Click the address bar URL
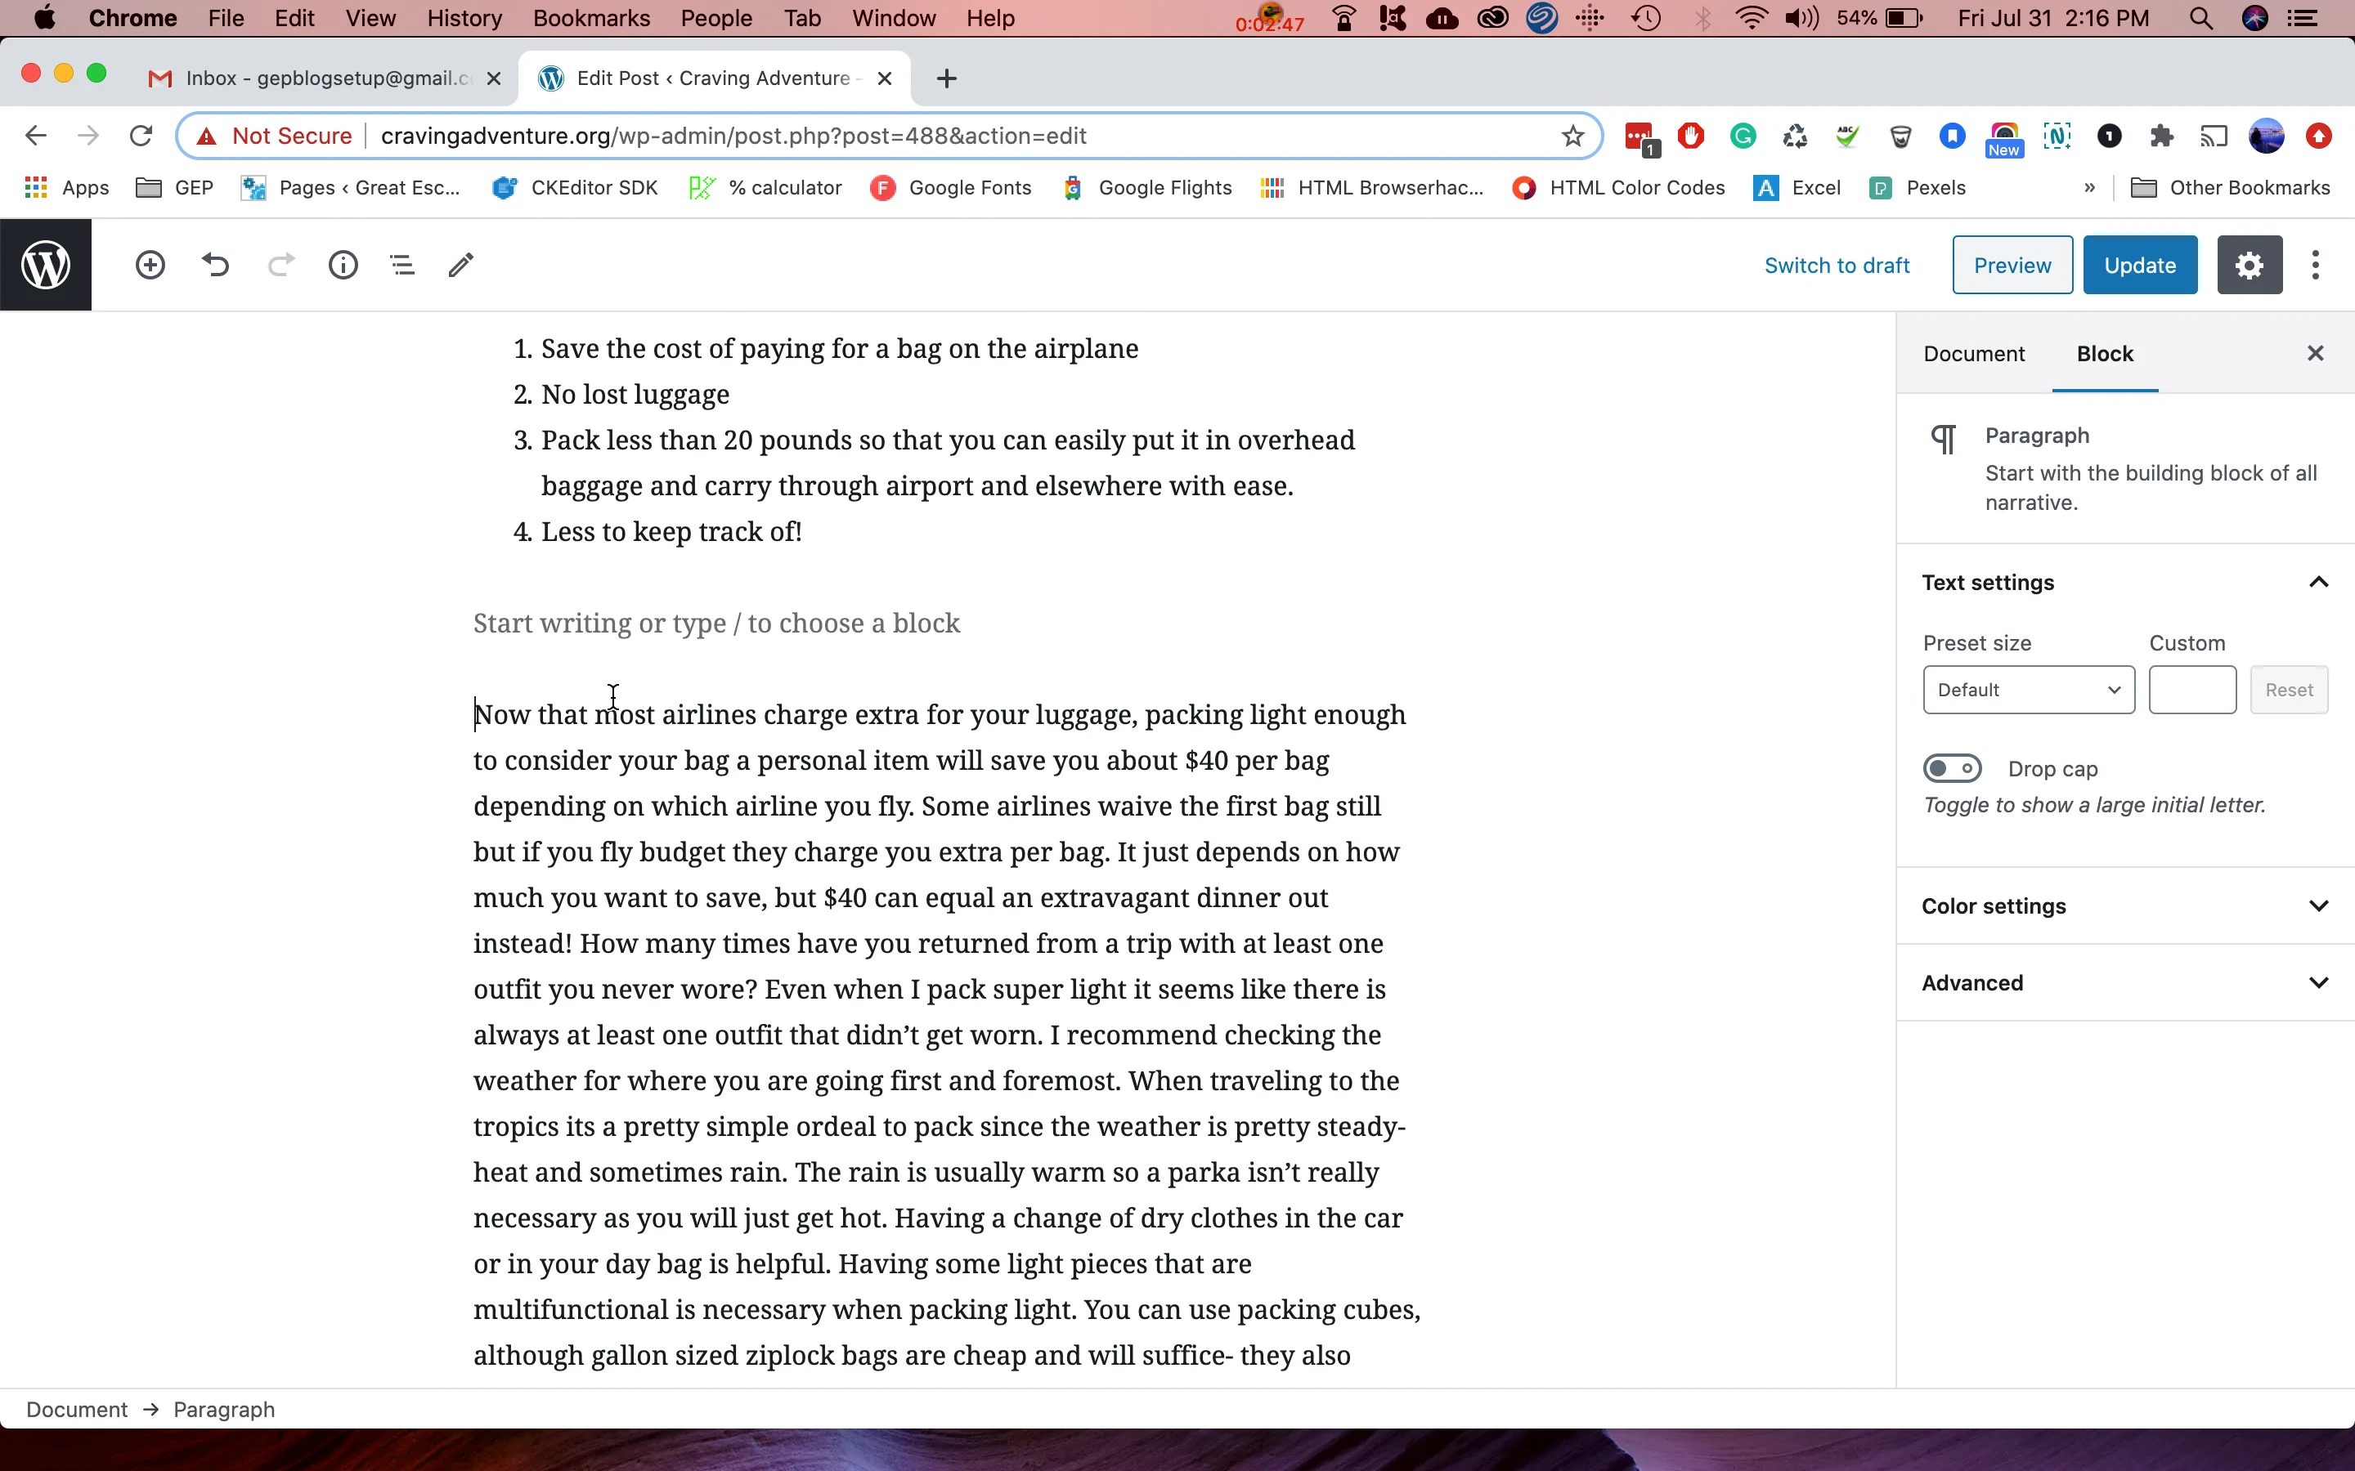Viewport: 2355px width, 1471px height. [x=733, y=136]
